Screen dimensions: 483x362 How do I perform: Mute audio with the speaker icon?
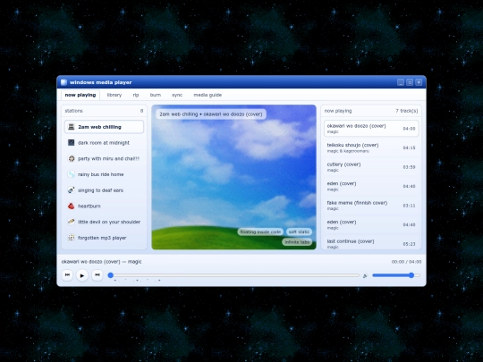pyautogui.click(x=365, y=275)
